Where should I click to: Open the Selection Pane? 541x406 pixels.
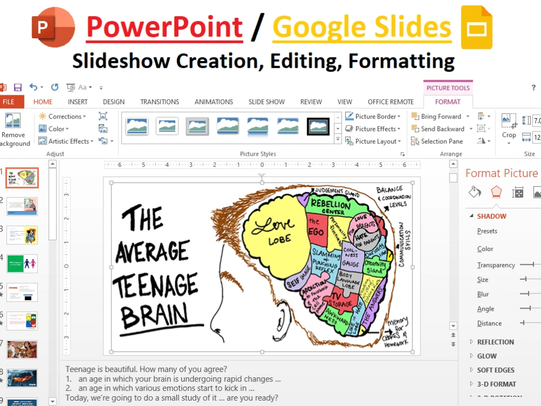pos(437,141)
